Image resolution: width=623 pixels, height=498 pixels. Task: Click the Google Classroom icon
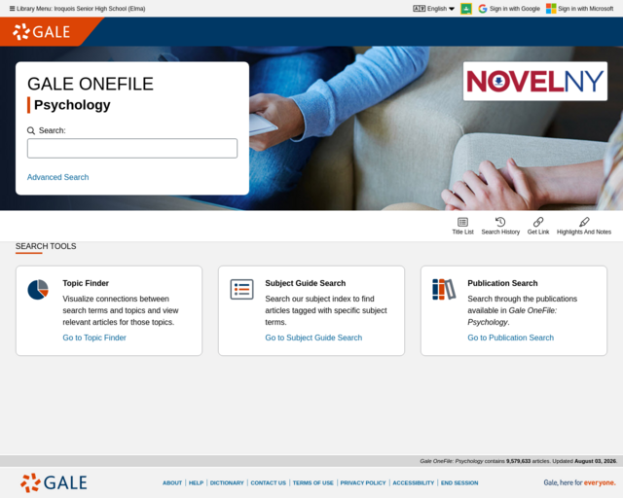click(x=466, y=9)
